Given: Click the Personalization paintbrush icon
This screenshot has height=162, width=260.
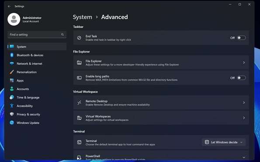Looking at the screenshot, I should 12,72.
